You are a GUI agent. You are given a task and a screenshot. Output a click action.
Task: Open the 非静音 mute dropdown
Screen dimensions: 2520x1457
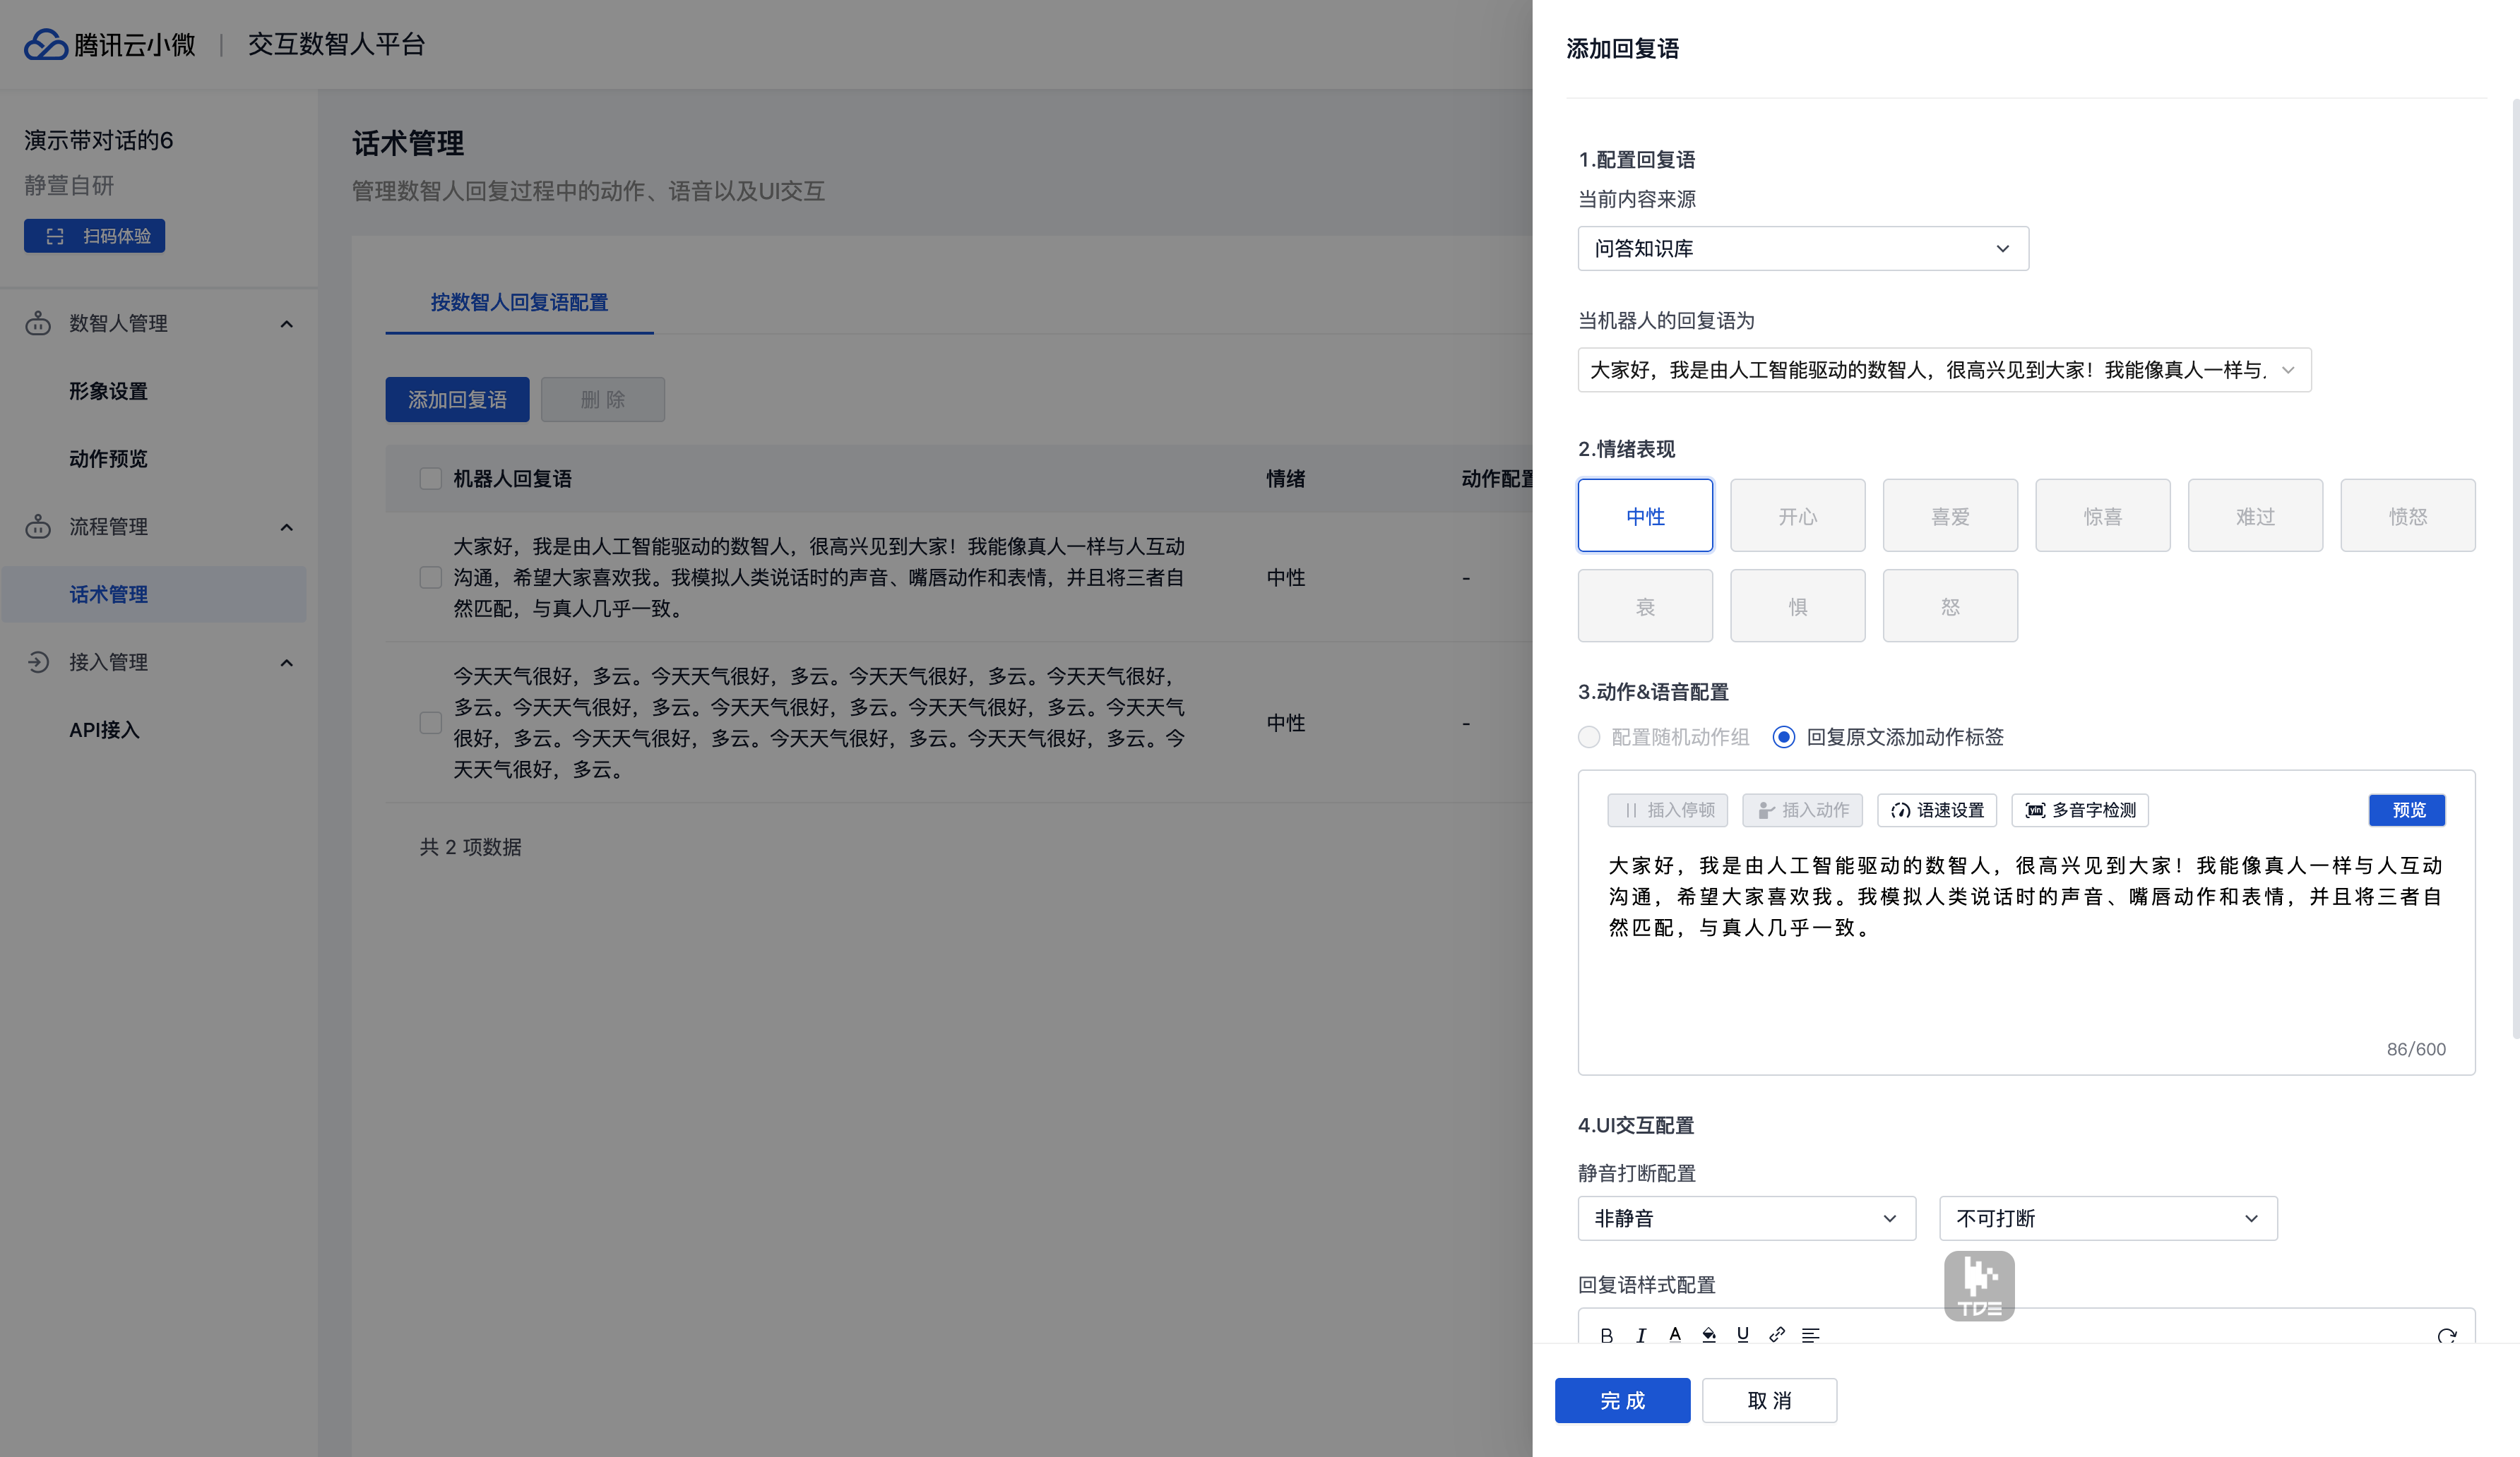click(x=1746, y=1218)
